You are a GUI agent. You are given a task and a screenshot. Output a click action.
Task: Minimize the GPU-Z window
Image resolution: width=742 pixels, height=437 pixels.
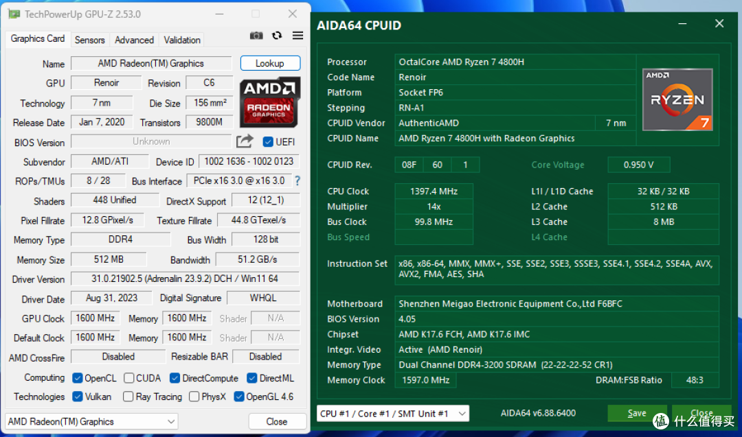click(x=220, y=14)
